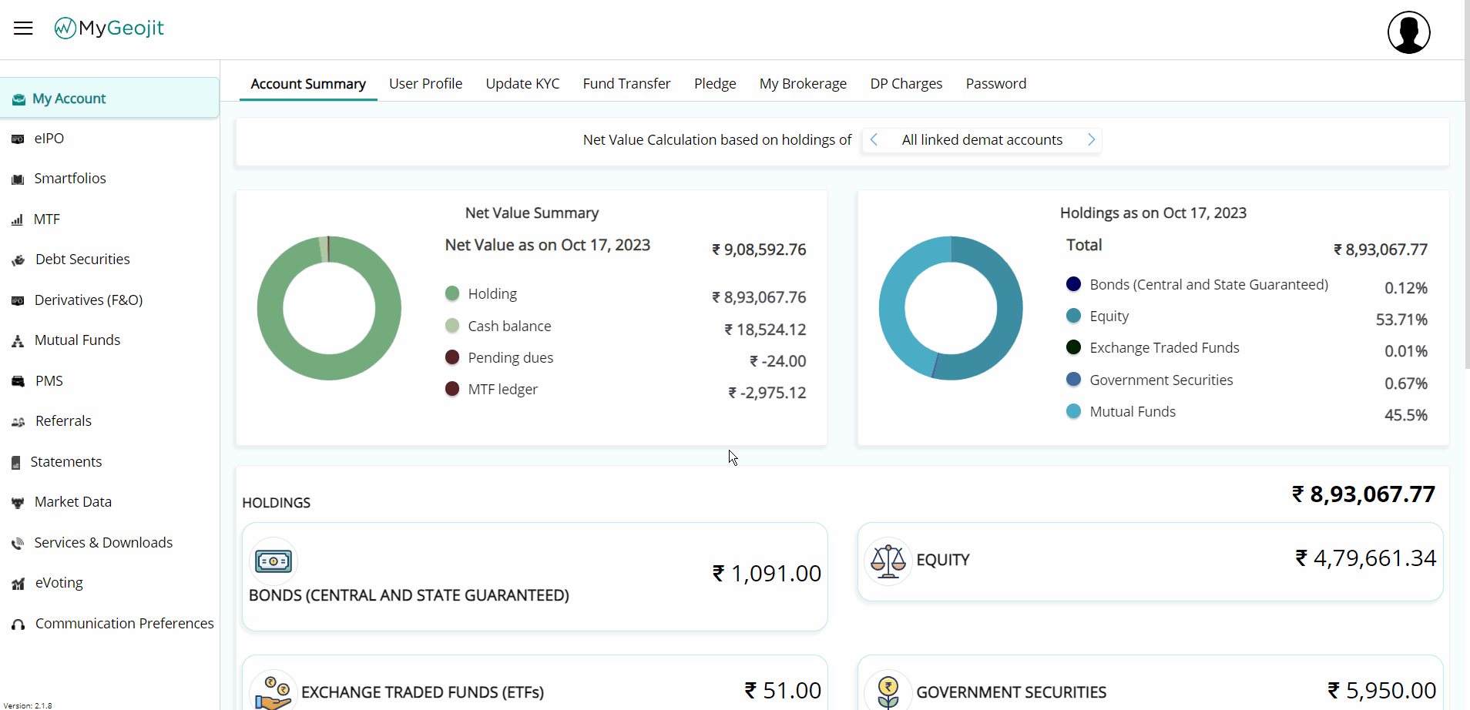Click the eVoting sidebar icon
This screenshot has width=1470, height=710.
(18, 584)
